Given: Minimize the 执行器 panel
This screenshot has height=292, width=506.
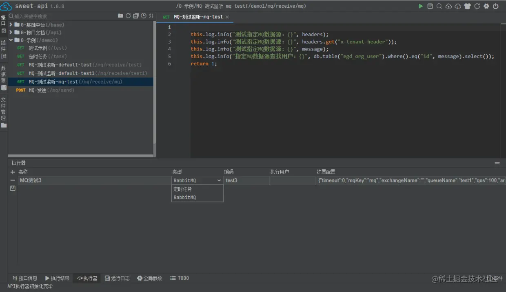Looking at the screenshot, I should click(x=497, y=163).
